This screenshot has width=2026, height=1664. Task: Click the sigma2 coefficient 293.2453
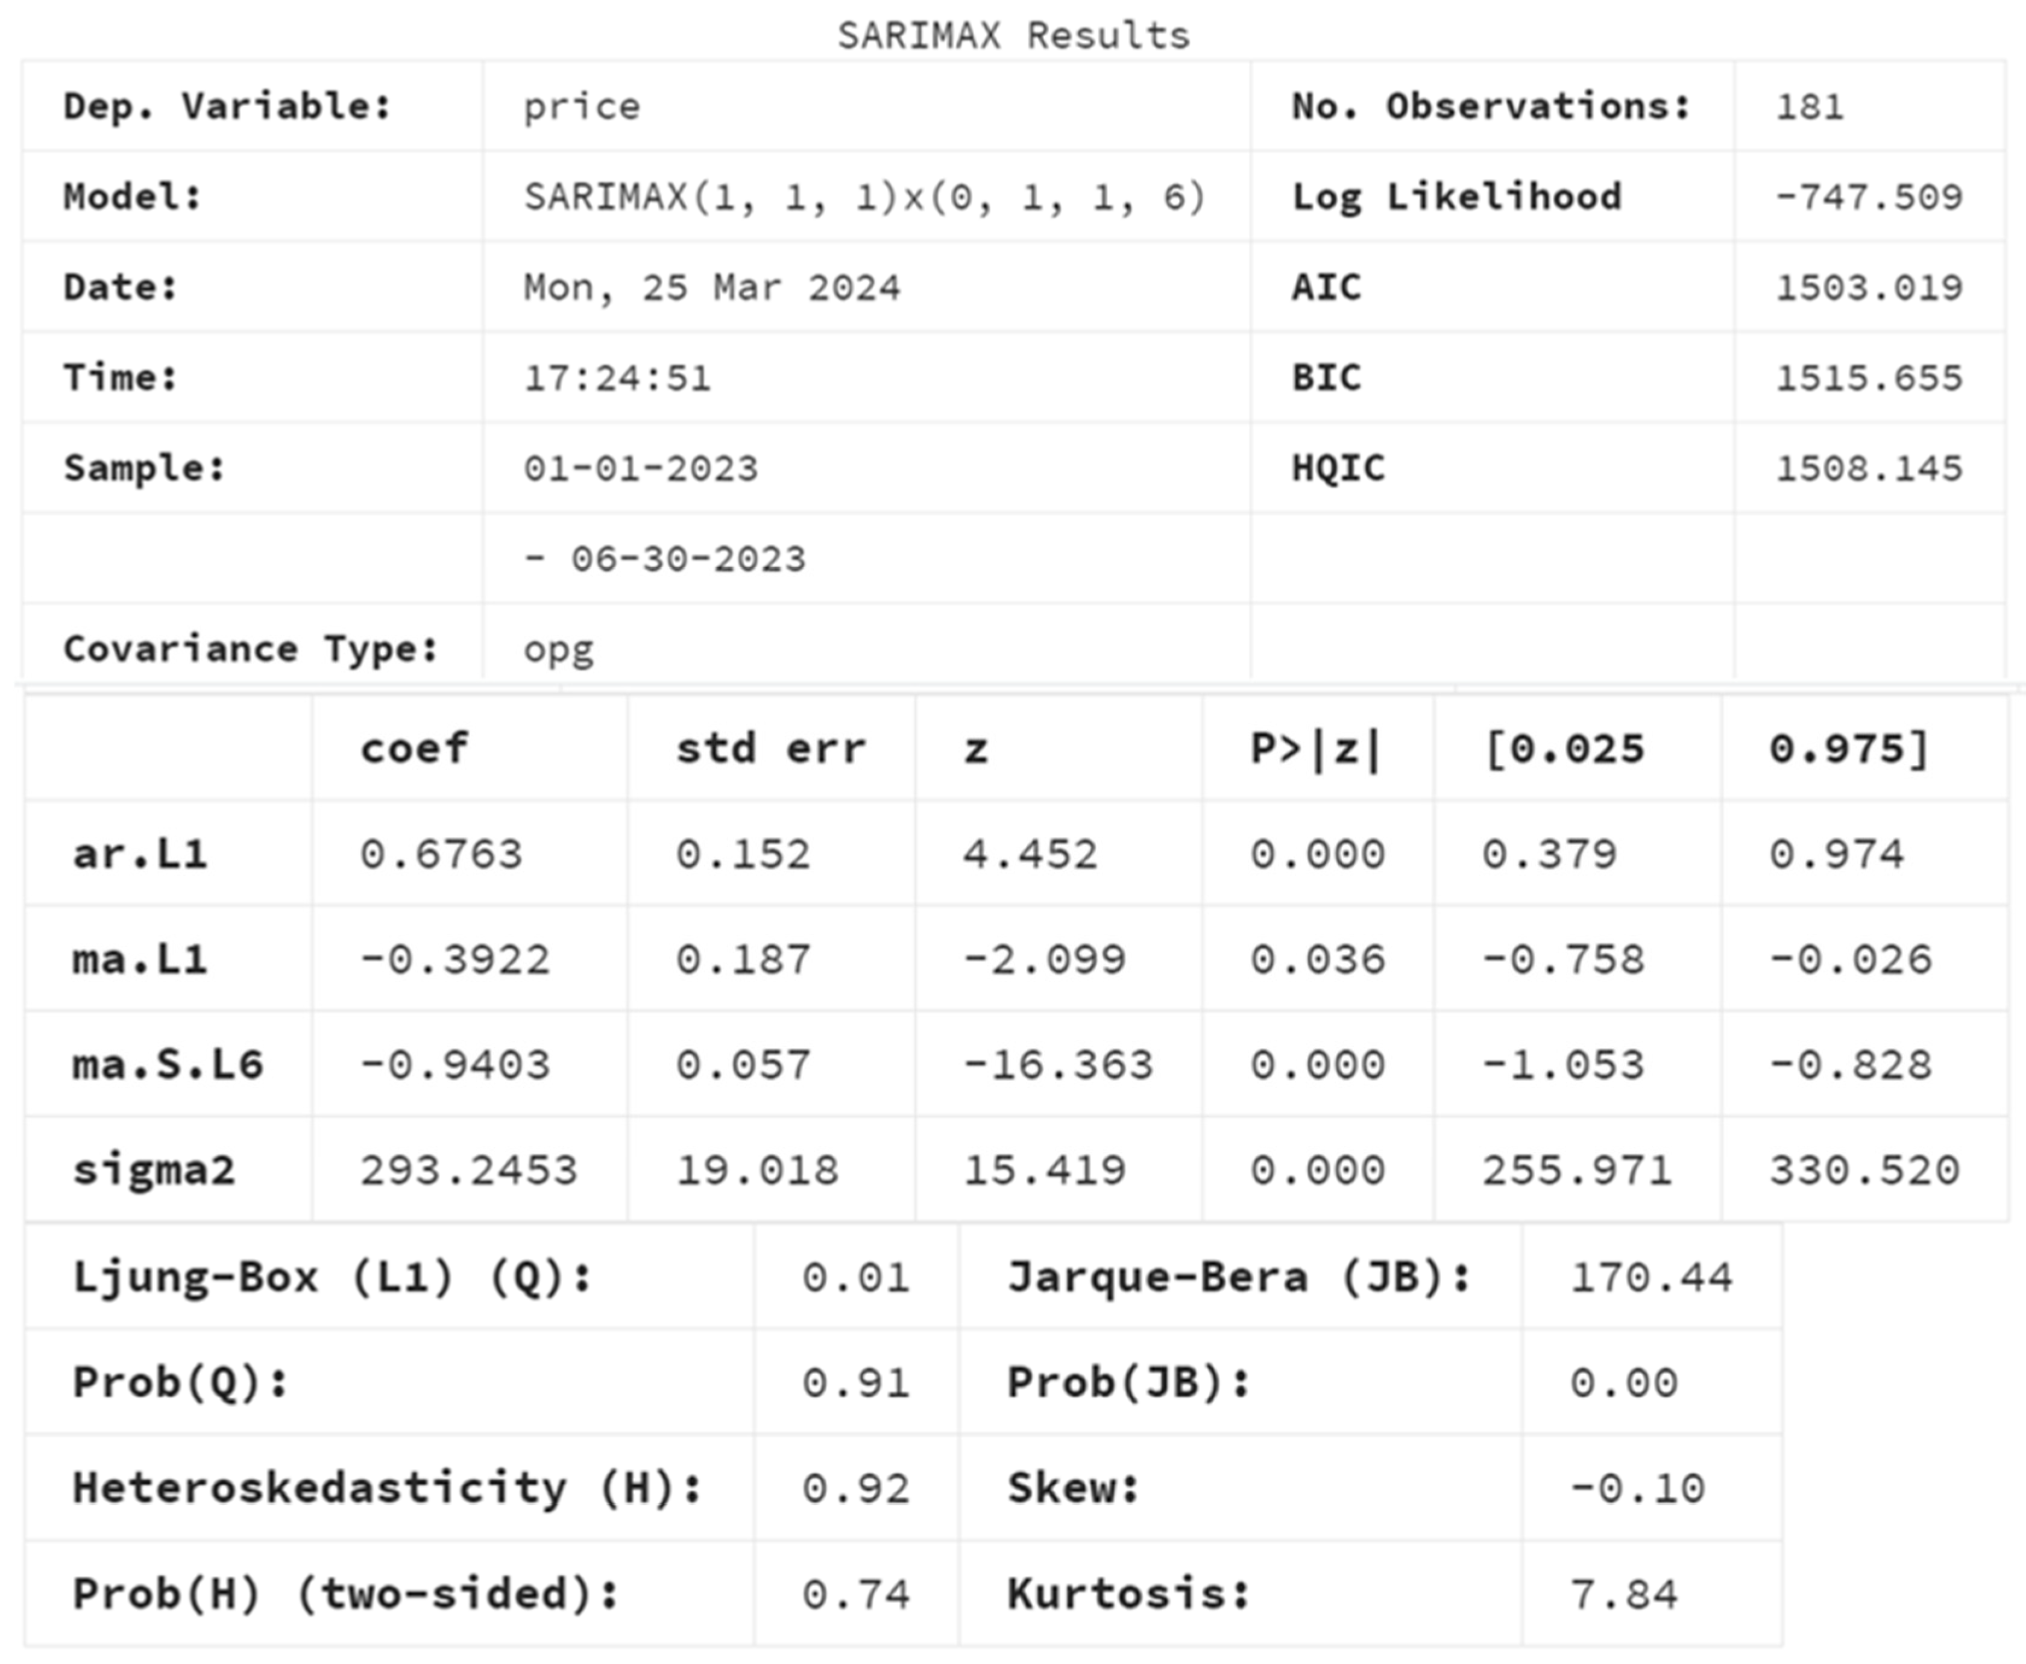click(x=468, y=1170)
